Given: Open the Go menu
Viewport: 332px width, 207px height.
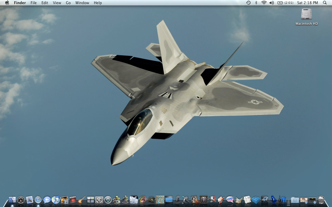Looking at the screenshot, I should 68,3.
